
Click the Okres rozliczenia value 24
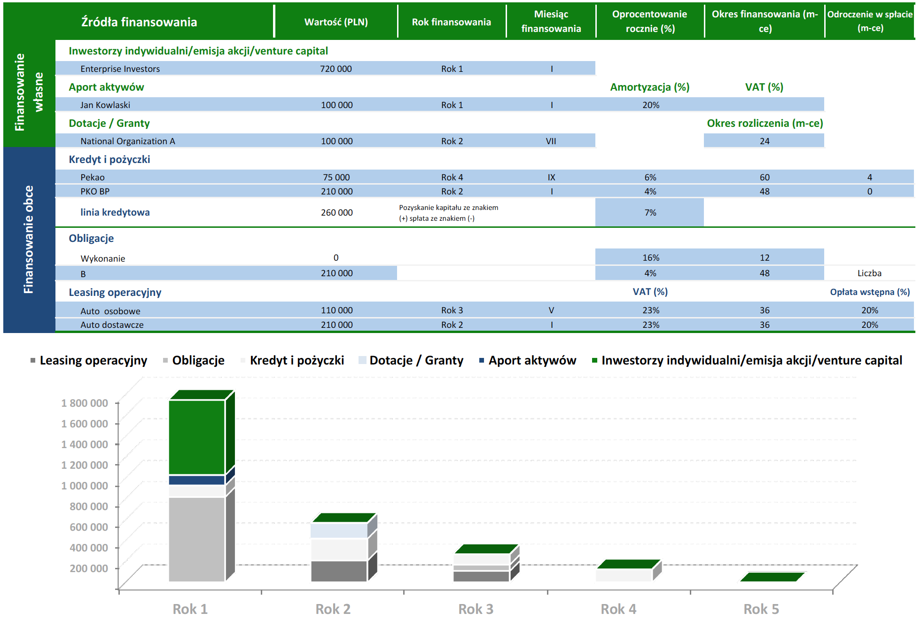[x=765, y=141]
